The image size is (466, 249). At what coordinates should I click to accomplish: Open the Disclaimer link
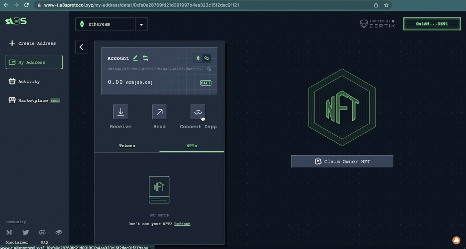pos(17,242)
